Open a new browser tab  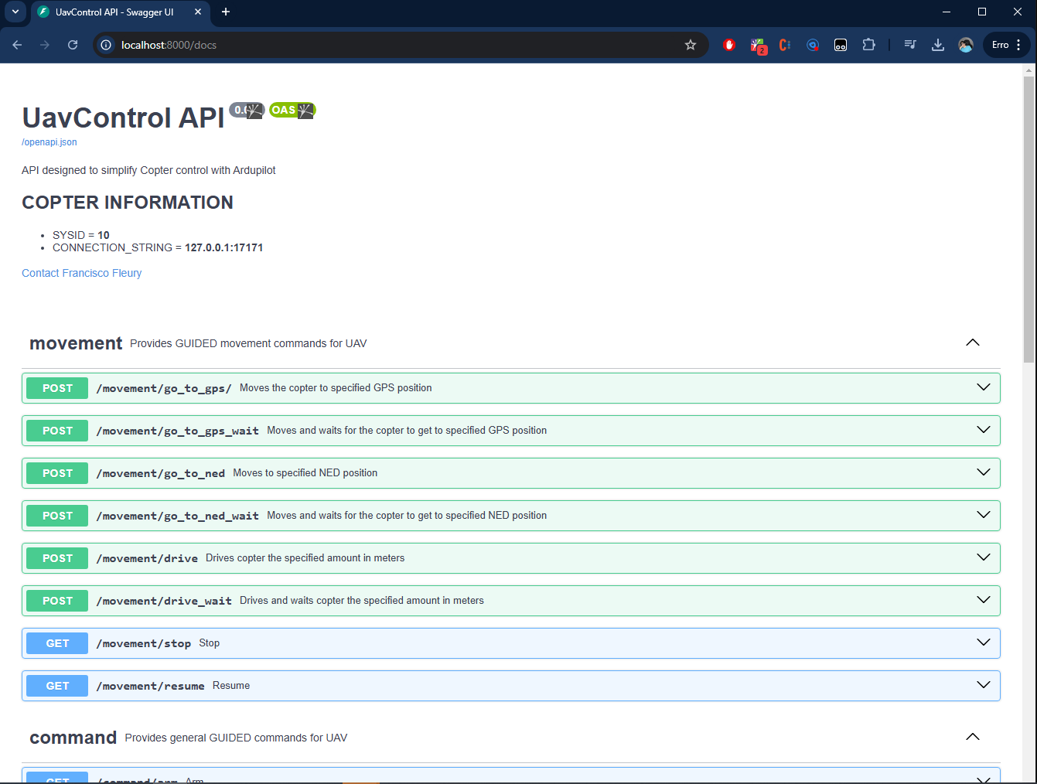(226, 12)
